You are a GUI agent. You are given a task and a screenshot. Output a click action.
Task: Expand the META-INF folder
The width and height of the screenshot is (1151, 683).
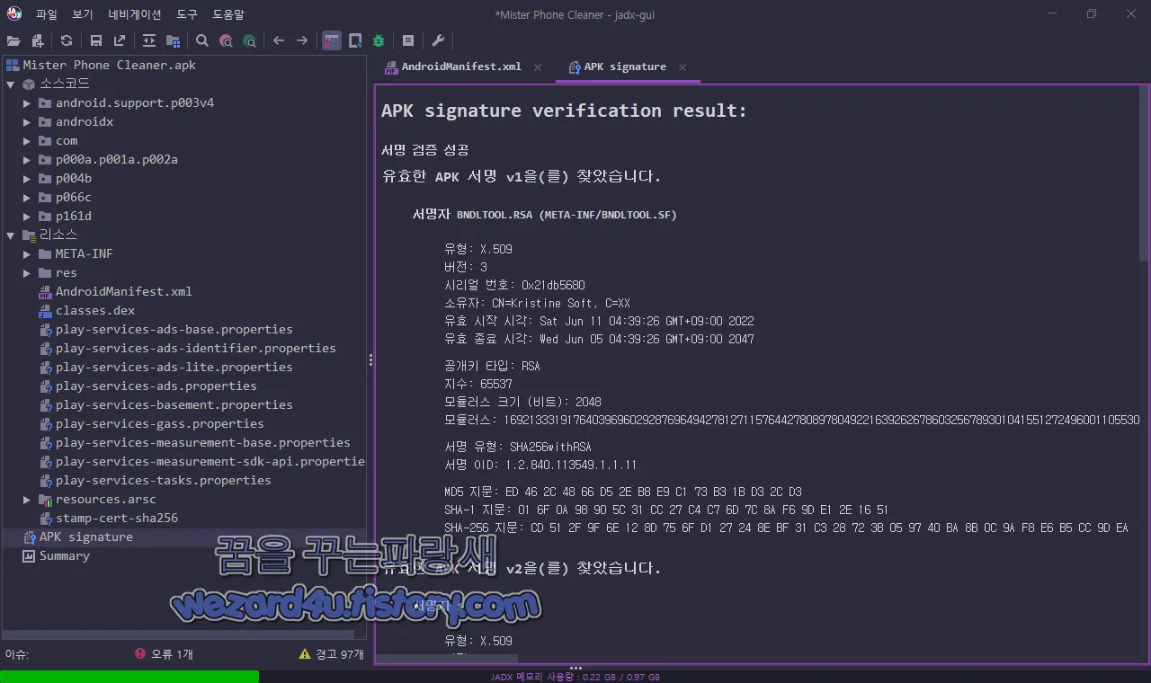pos(26,253)
